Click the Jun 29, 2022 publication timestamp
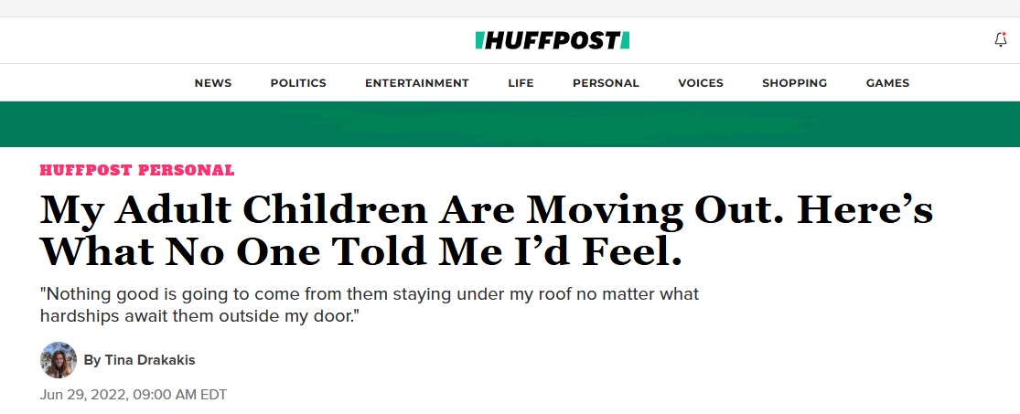1020x414 pixels. tap(134, 395)
